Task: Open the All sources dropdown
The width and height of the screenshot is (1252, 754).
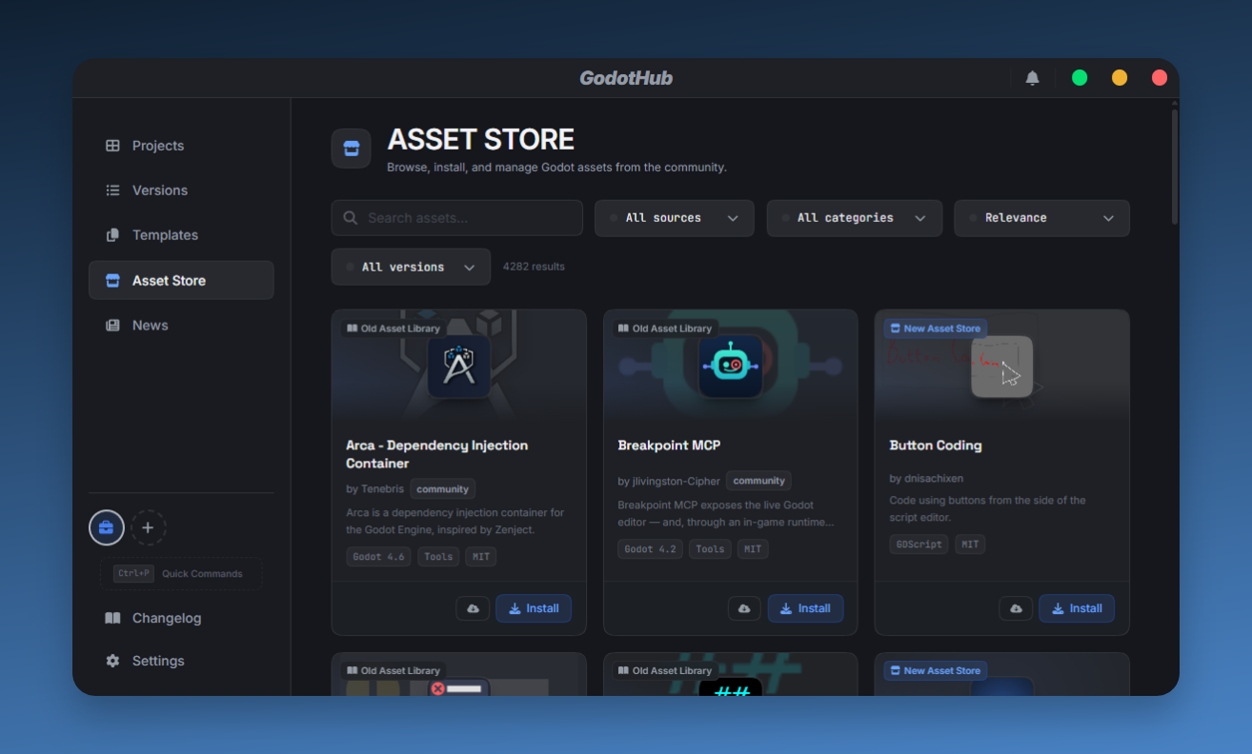Action: click(x=675, y=218)
